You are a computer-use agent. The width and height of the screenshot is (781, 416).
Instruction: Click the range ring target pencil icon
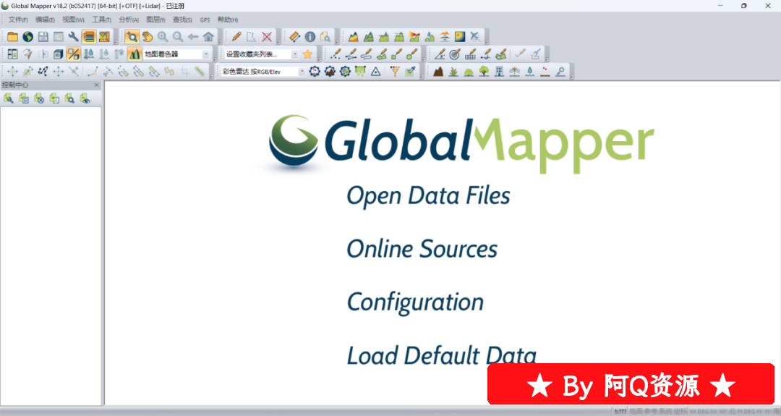click(455, 54)
